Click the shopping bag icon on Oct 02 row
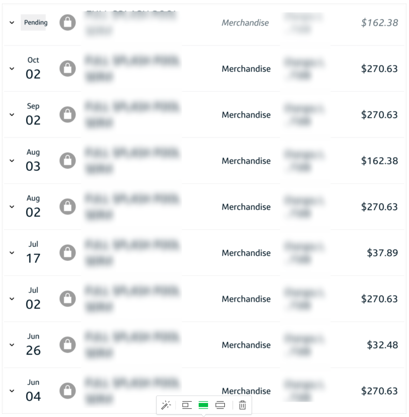Screen dimensions: 409x417 pos(68,68)
